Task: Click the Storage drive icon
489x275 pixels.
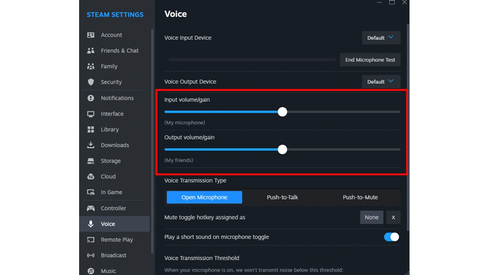Action: 91,161
